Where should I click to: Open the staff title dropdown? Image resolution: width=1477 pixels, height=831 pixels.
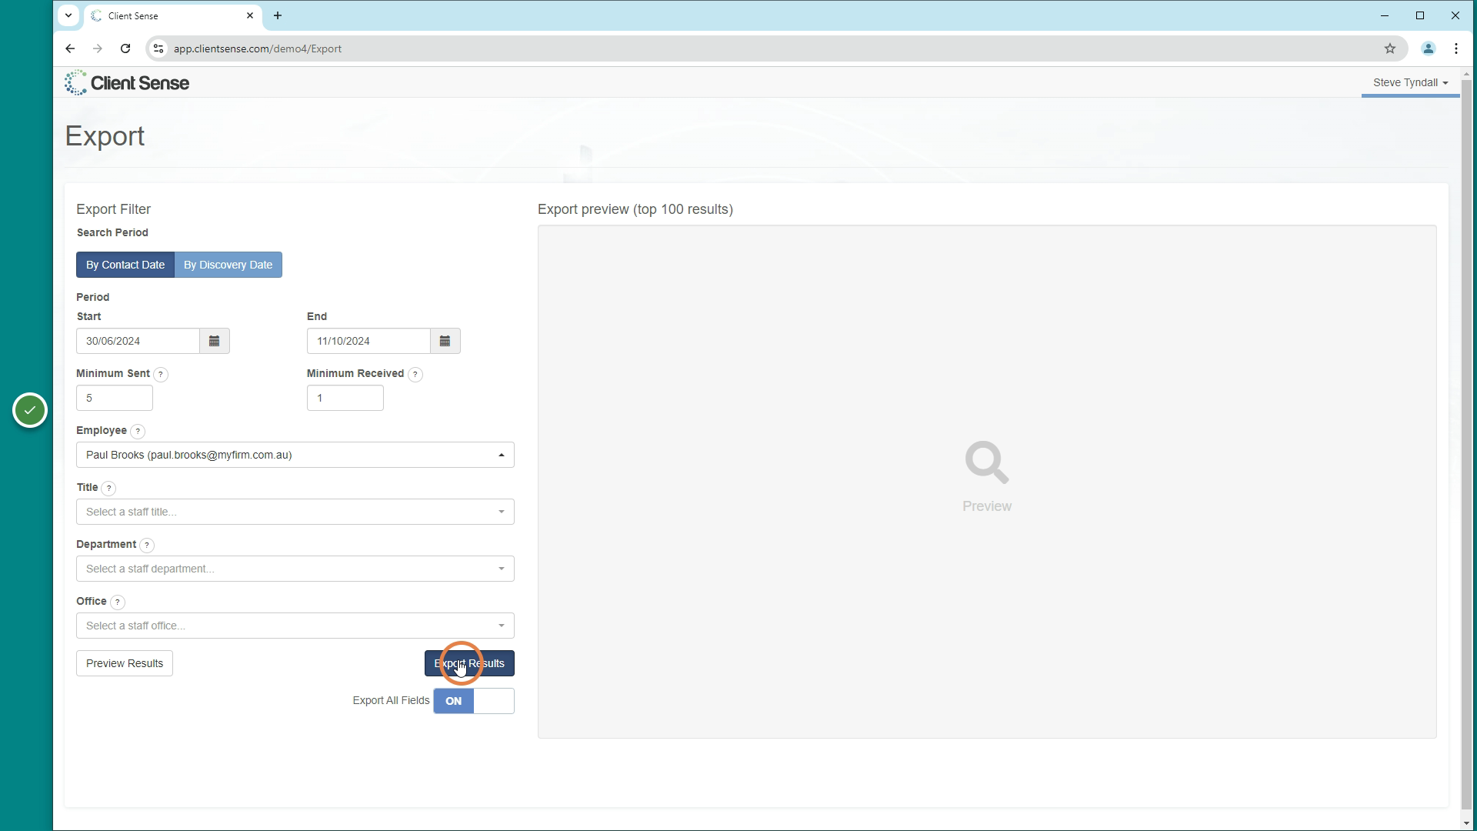point(295,512)
